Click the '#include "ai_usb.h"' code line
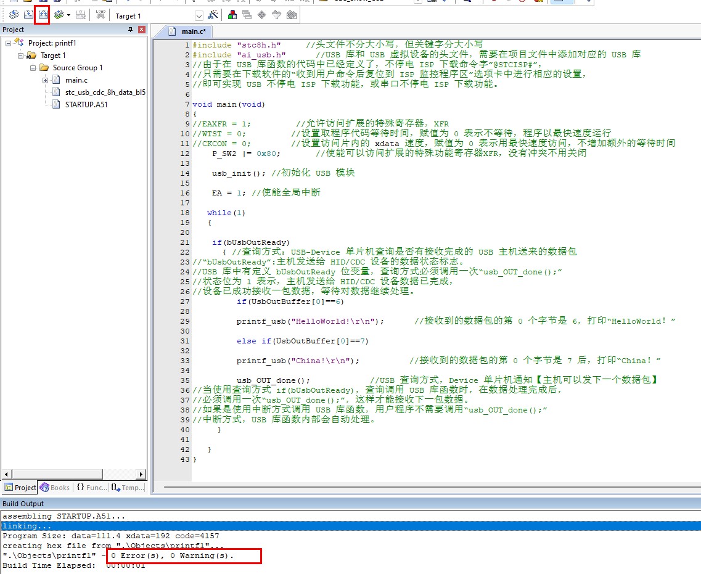 point(239,55)
